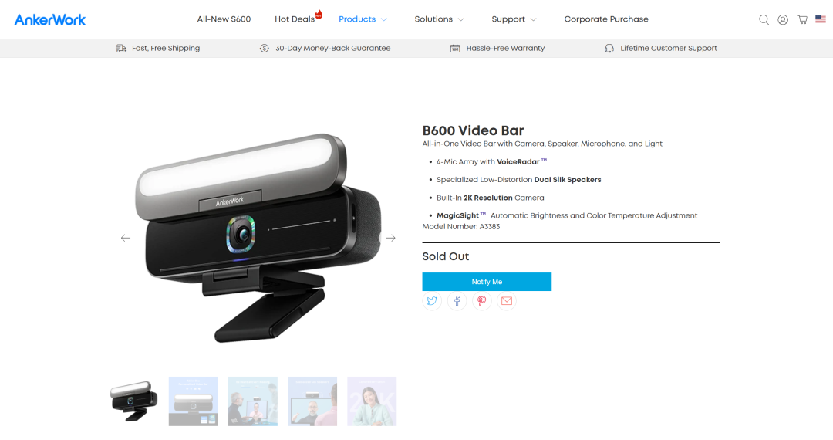The image size is (833, 440).
Task: Share the product on Twitter
Action: pyautogui.click(x=432, y=301)
